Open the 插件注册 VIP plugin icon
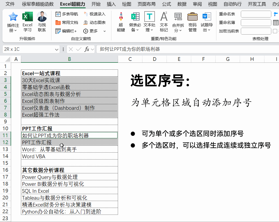This screenshot has width=279, height=222. pos(13,16)
